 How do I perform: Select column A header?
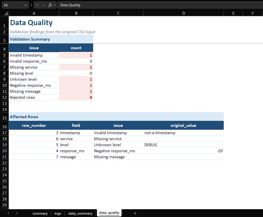point(34,13)
